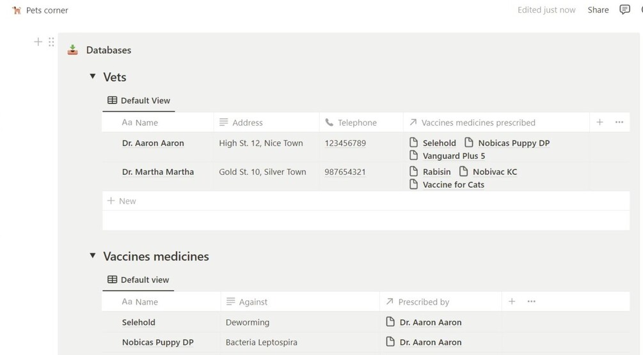The height and width of the screenshot is (355, 643).
Task: Add a property column in Vaccines table
Action: [x=512, y=301]
